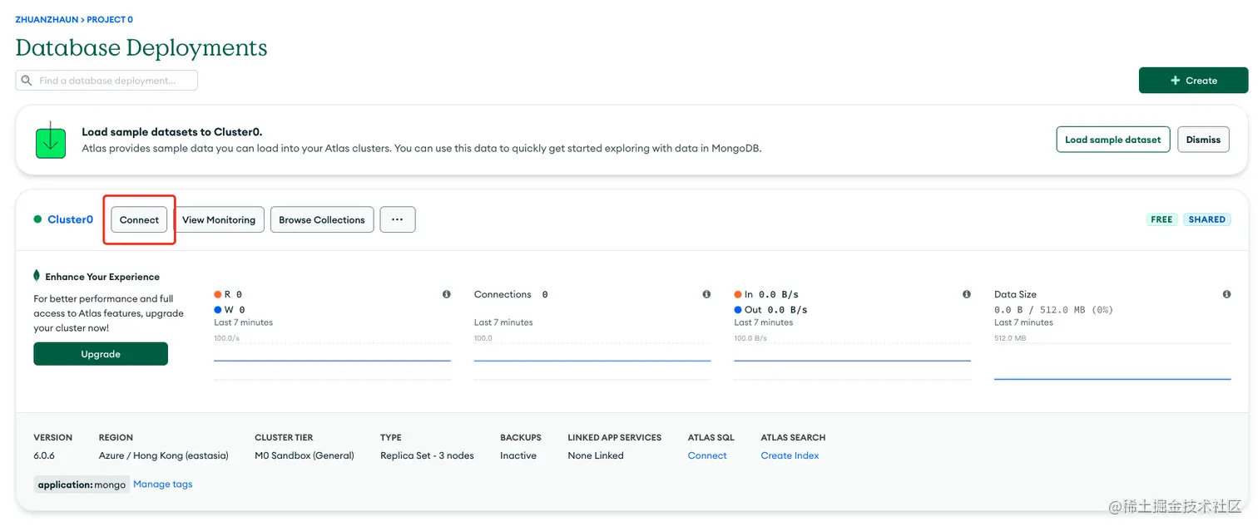Click Load sample datasets to Cluster0 heading

click(x=172, y=132)
